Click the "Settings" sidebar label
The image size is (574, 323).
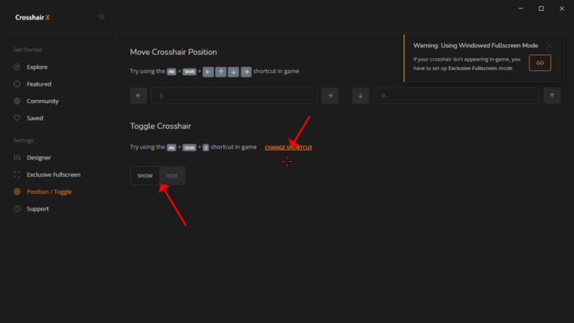[x=23, y=141]
